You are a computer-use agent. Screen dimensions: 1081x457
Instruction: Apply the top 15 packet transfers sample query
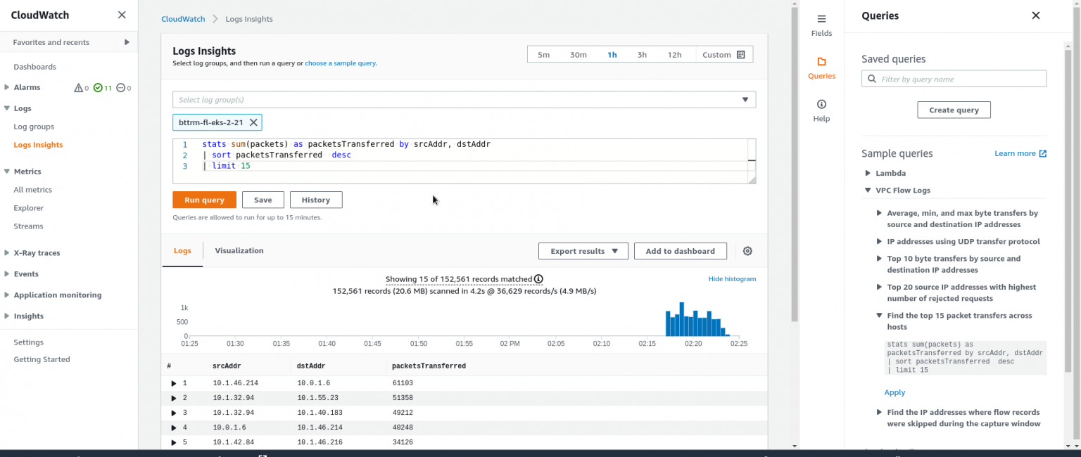point(894,392)
